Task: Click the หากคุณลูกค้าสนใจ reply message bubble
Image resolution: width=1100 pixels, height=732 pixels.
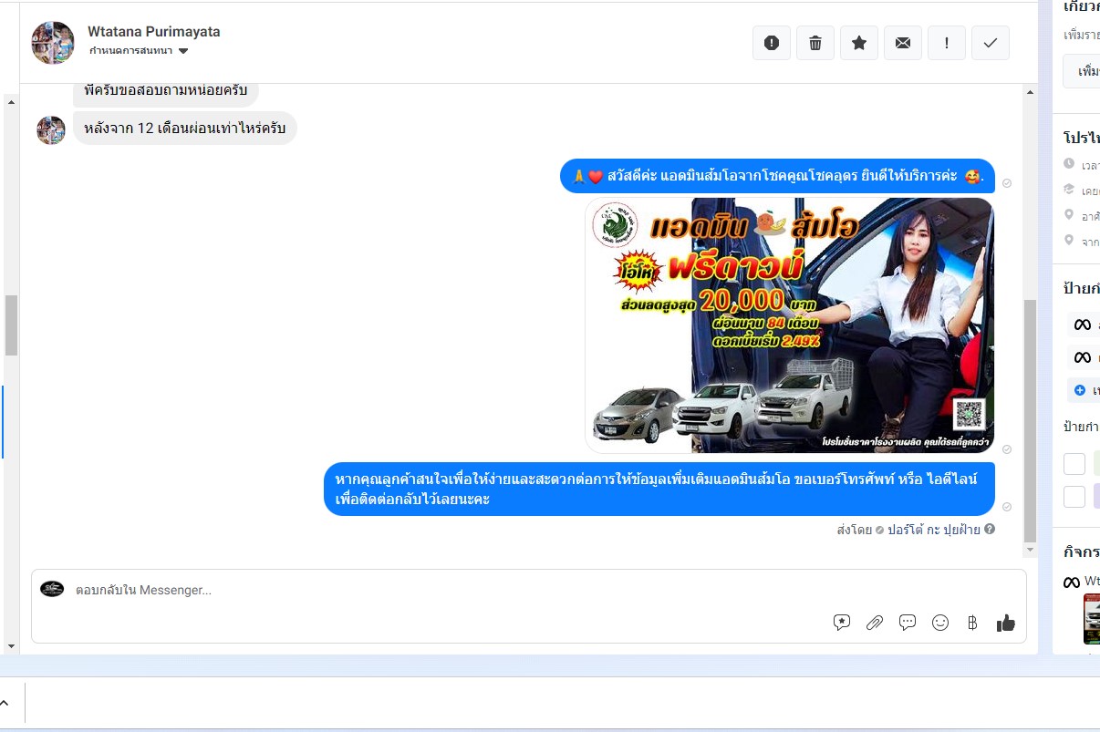Action: click(x=659, y=490)
